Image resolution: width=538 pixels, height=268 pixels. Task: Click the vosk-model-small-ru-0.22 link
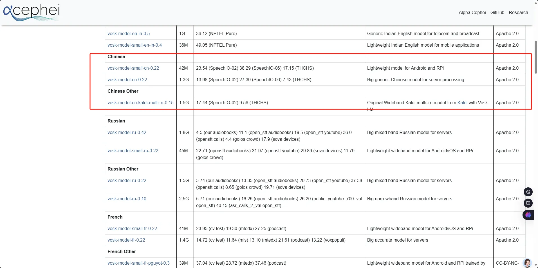[133, 151]
